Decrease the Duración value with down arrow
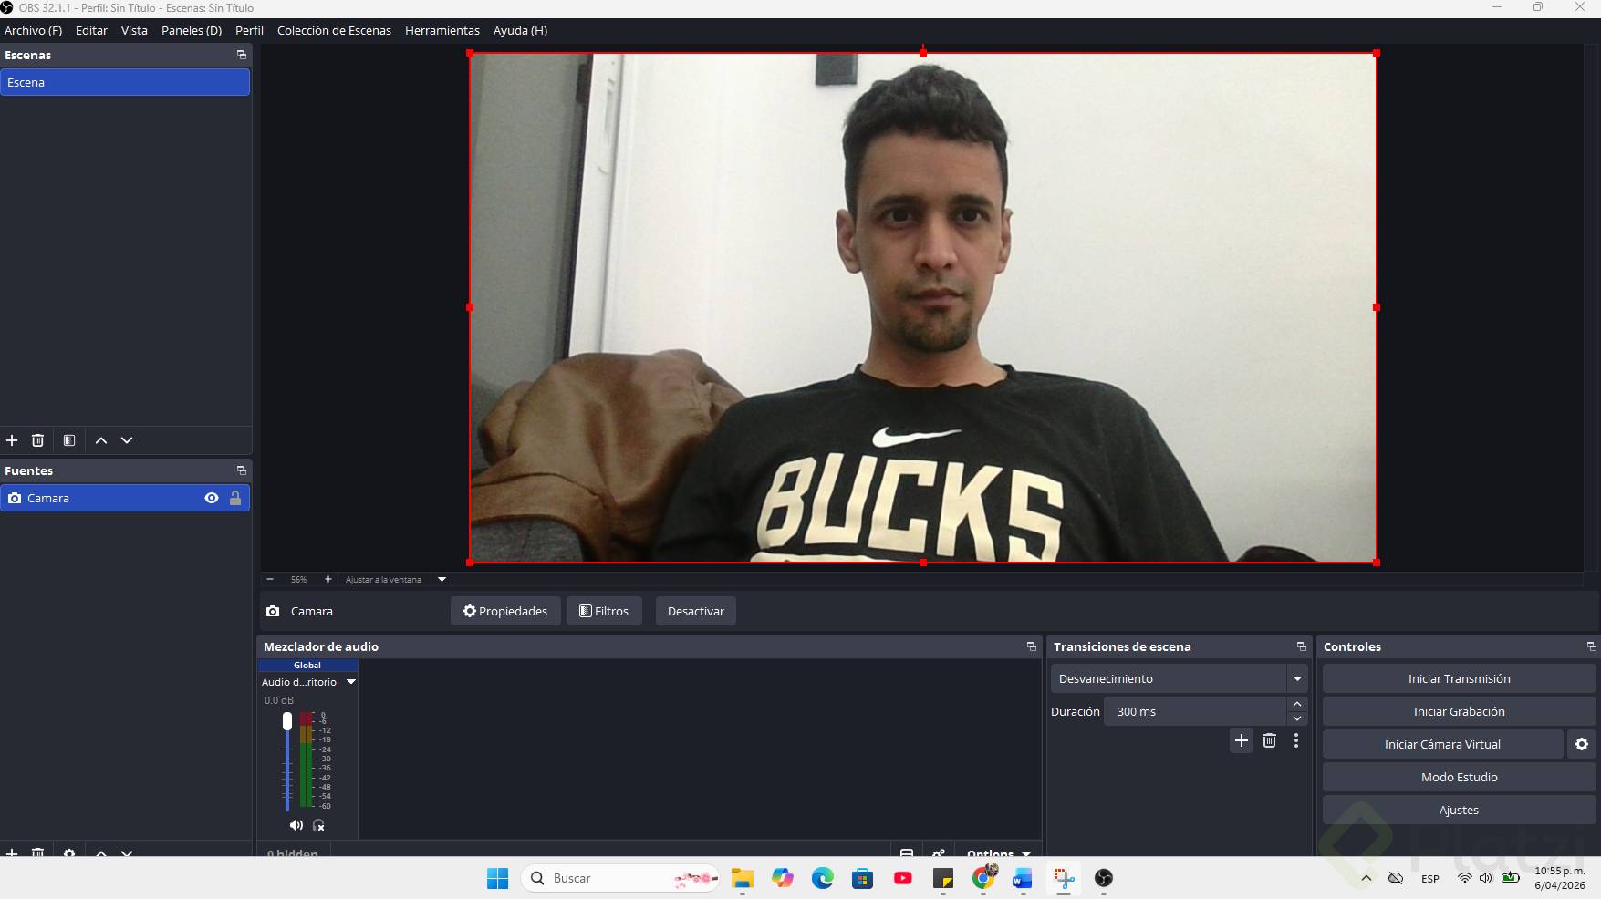 1297,718
